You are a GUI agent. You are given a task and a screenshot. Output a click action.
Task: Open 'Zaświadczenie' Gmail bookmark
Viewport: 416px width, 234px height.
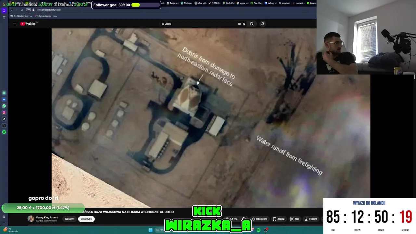coord(46,16)
